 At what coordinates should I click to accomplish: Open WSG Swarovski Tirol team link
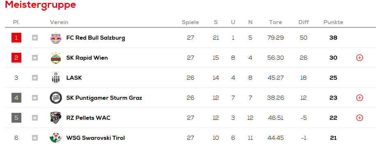click(95, 138)
